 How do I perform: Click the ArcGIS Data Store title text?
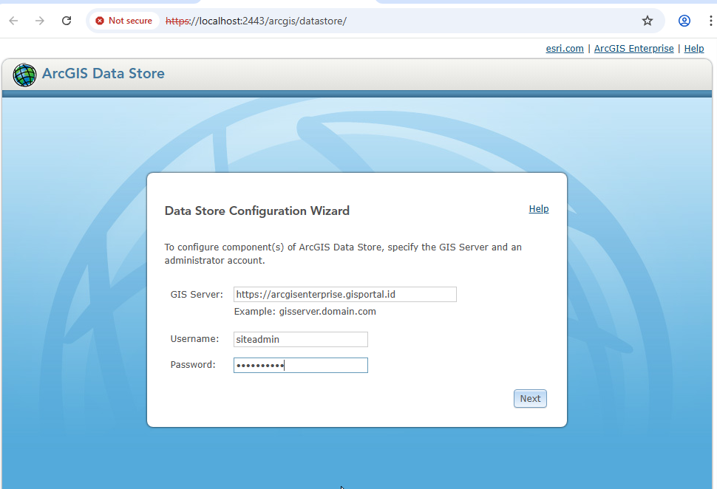coord(103,74)
